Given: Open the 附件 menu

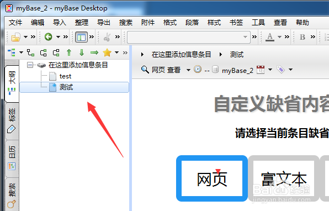Looking at the screenshot, I should (148, 23).
